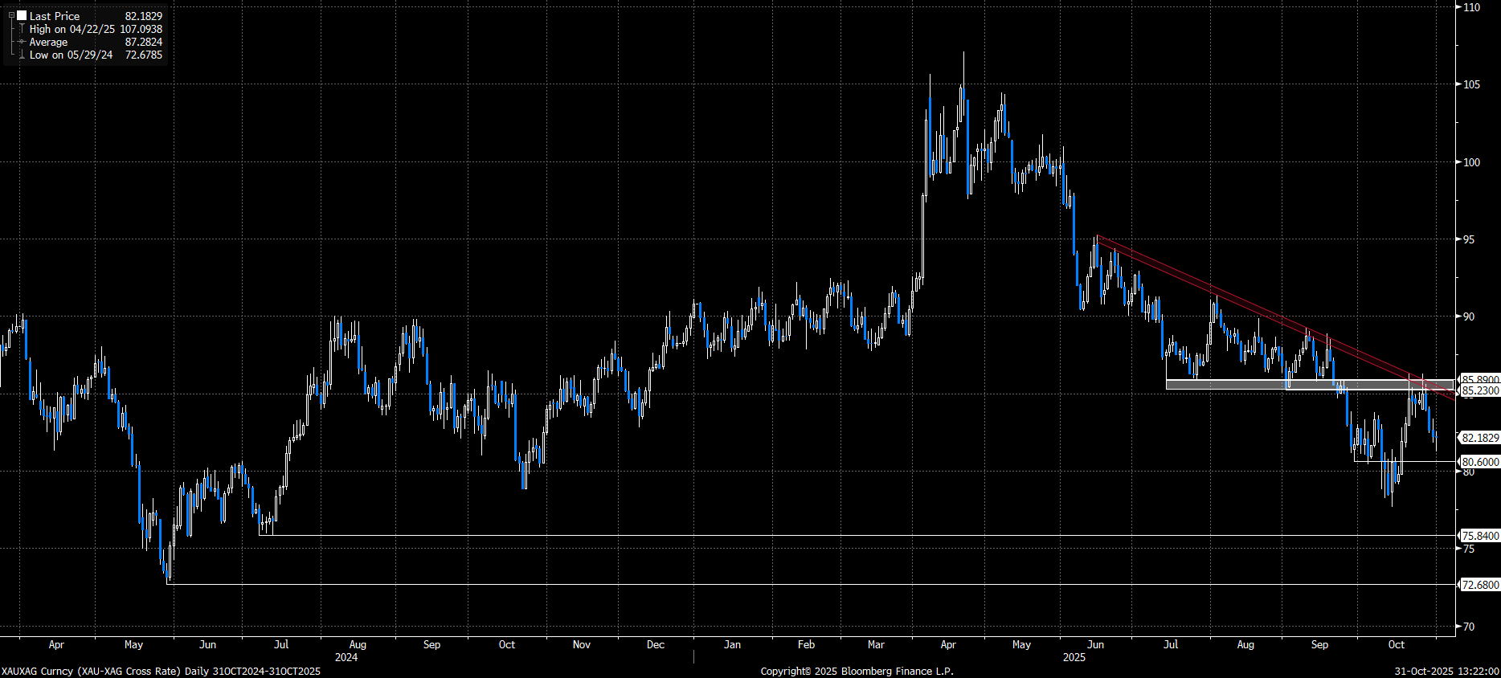Click the 2025 year label on time axis
The height and width of the screenshot is (678, 1501).
1074,657
